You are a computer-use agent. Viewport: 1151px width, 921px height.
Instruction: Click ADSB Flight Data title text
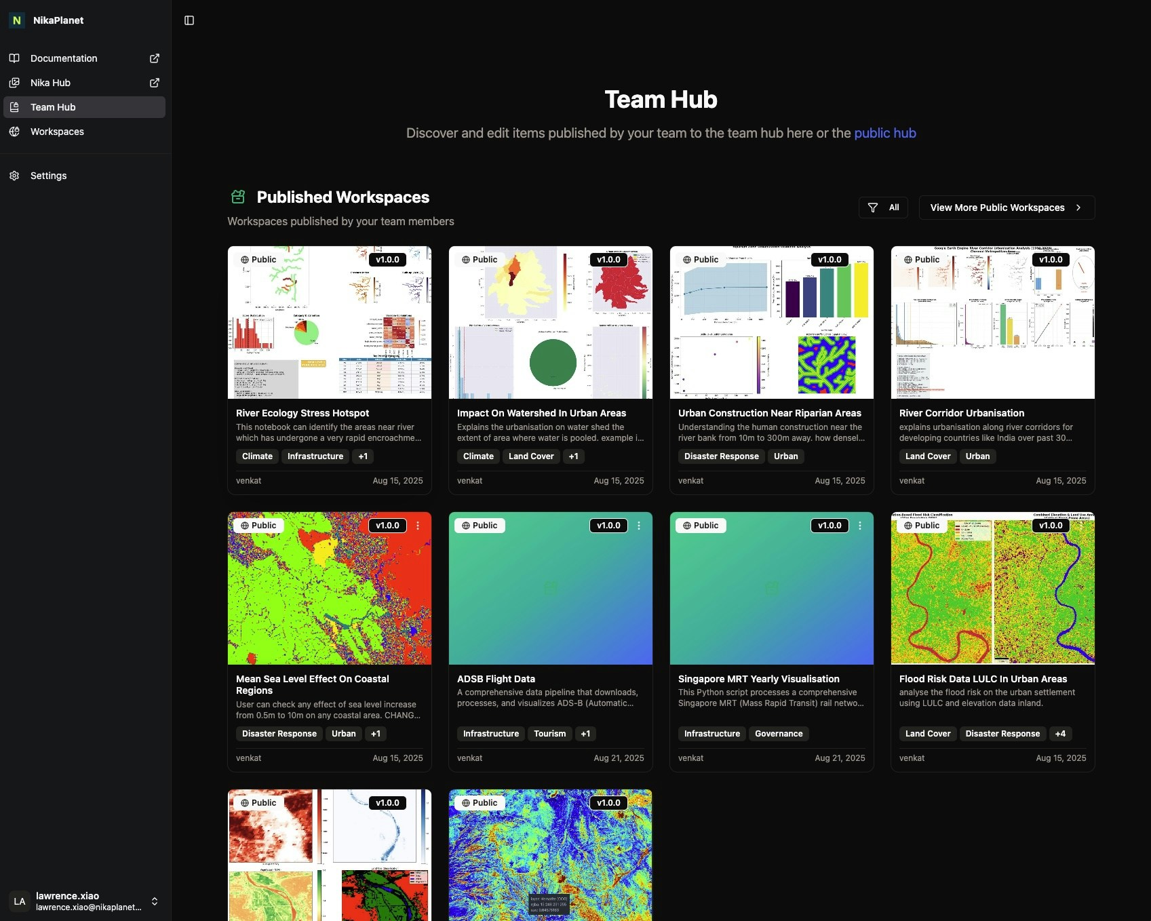(x=496, y=679)
